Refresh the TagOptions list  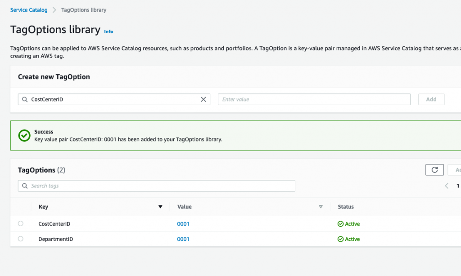[434, 169]
